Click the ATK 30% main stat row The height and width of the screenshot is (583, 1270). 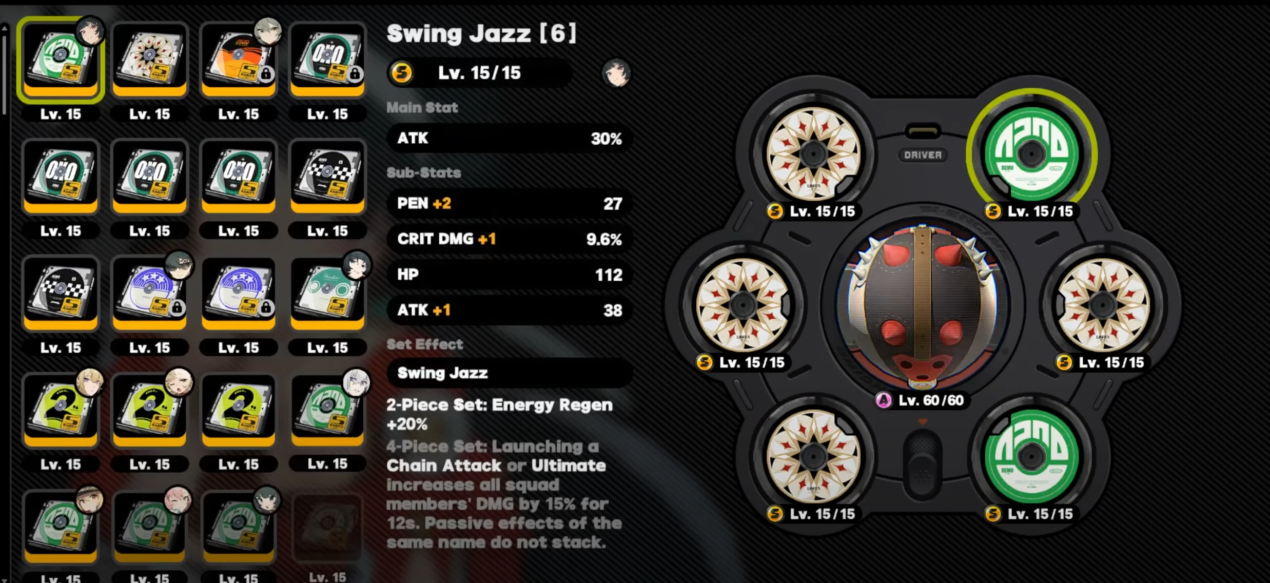point(509,139)
